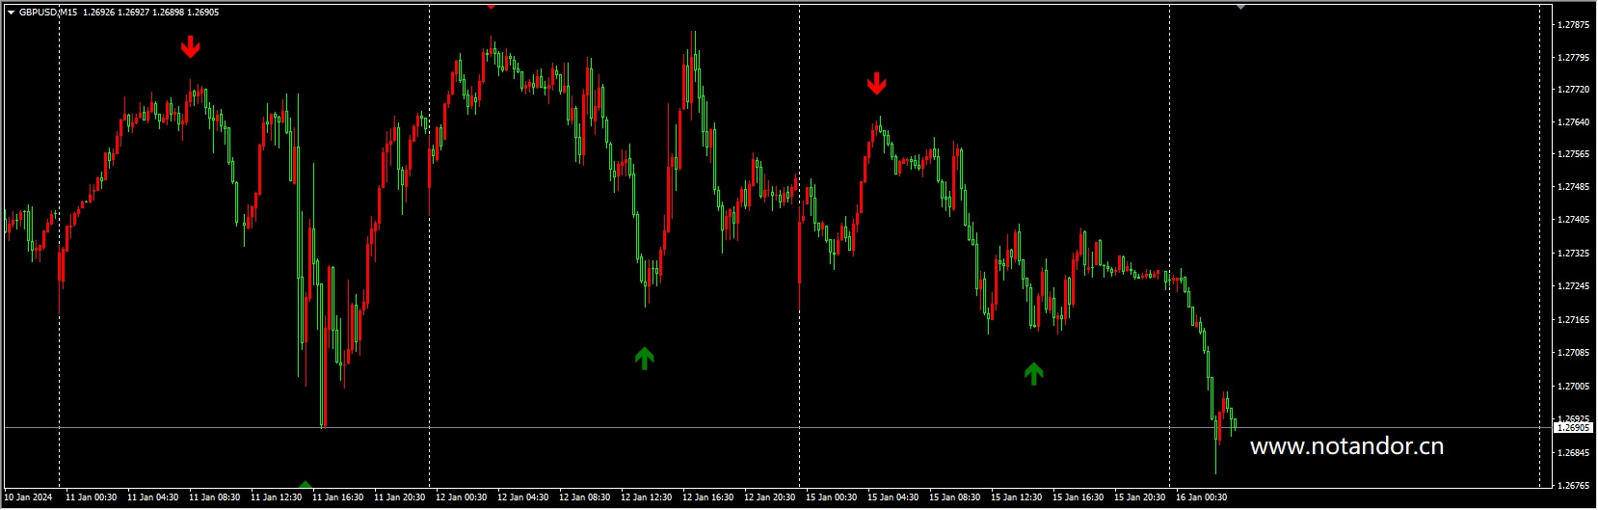Click the 15 Jan 00:30 time label
Image resolution: width=1598 pixels, height=510 pixels.
tap(831, 497)
